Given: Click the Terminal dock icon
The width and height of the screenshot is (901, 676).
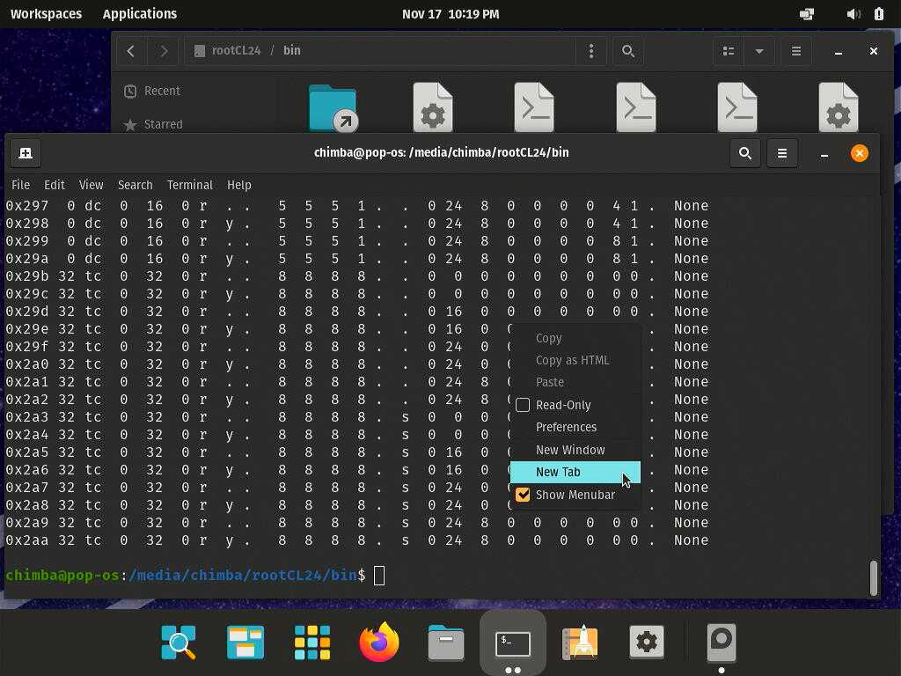Looking at the screenshot, I should point(513,643).
